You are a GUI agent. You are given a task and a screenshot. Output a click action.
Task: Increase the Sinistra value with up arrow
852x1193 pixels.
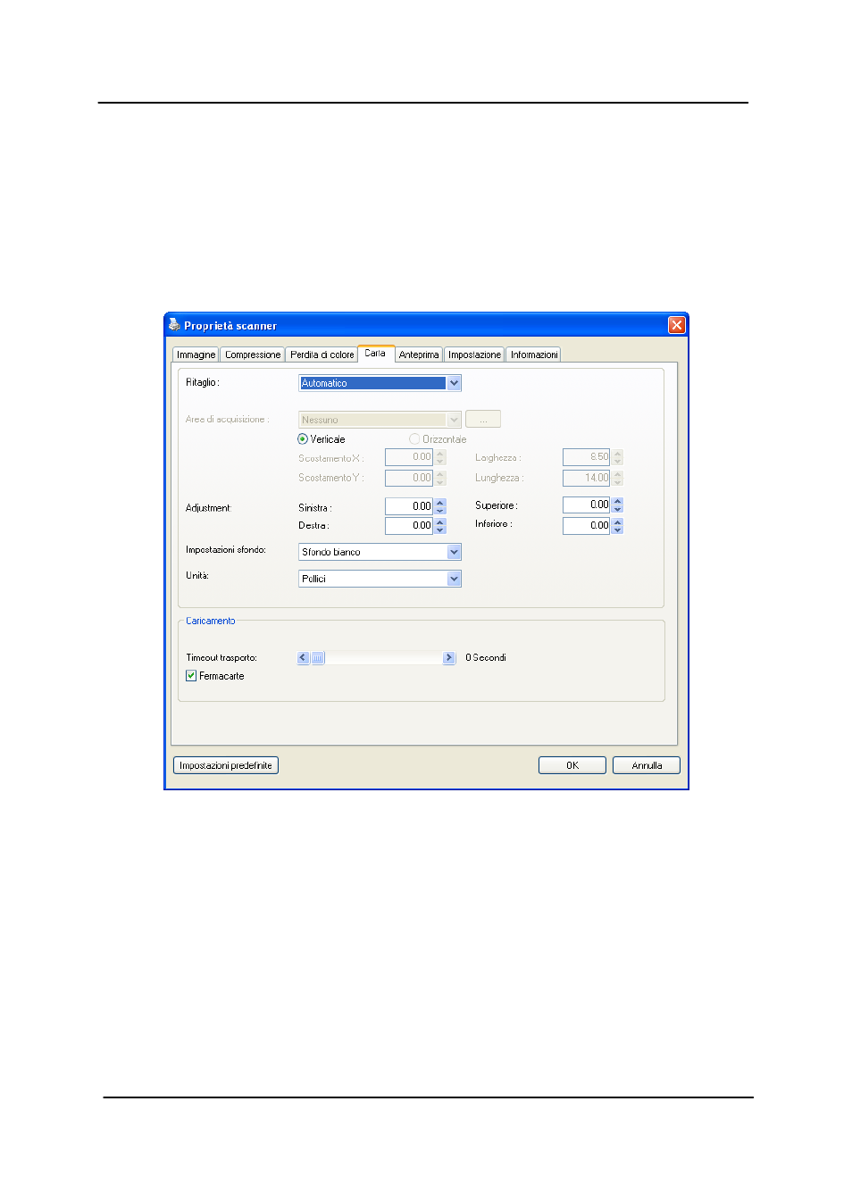click(440, 503)
